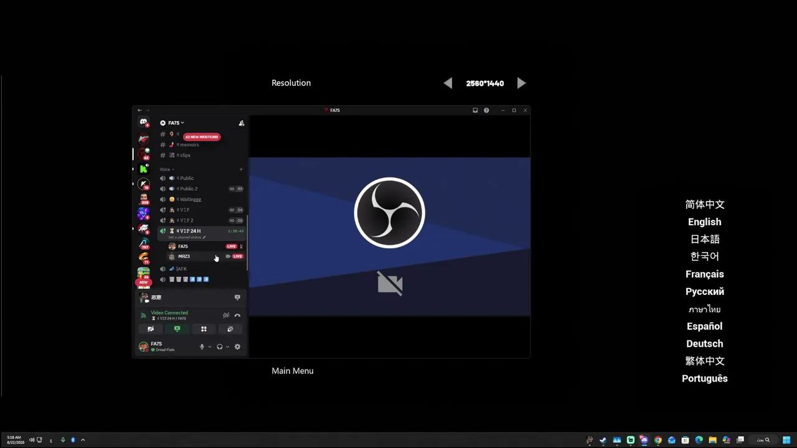The image size is (797, 448).
Task: Choose Français language
Action: 705,274
